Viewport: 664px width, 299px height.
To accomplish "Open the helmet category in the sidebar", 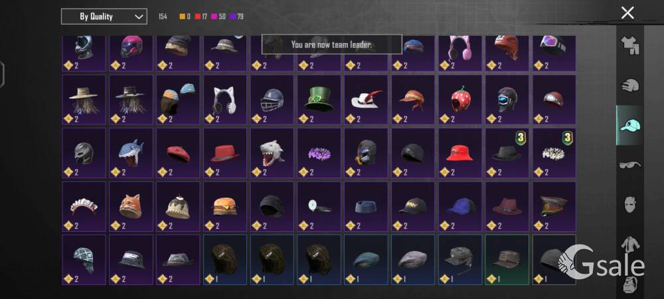I will (x=630, y=86).
